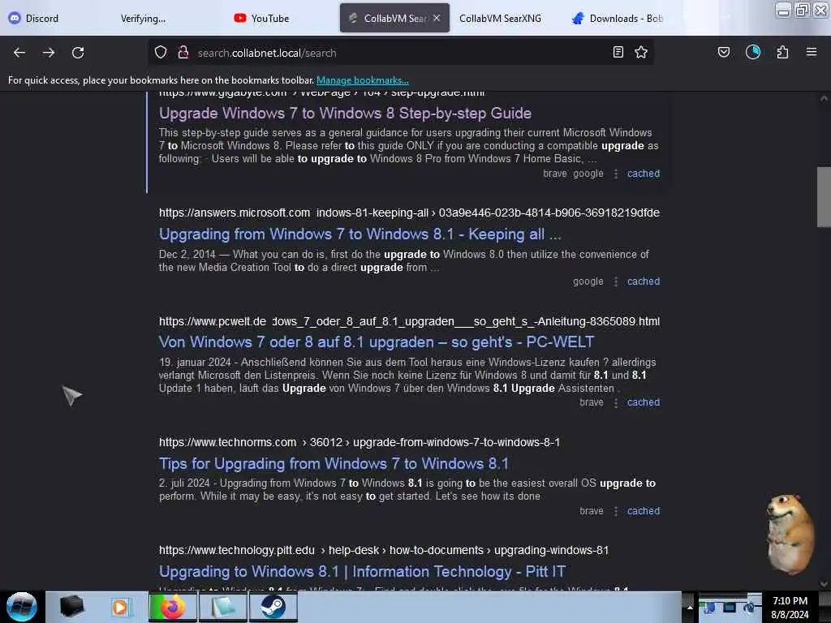Open cached link of the technorms.com result

tap(644, 511)
